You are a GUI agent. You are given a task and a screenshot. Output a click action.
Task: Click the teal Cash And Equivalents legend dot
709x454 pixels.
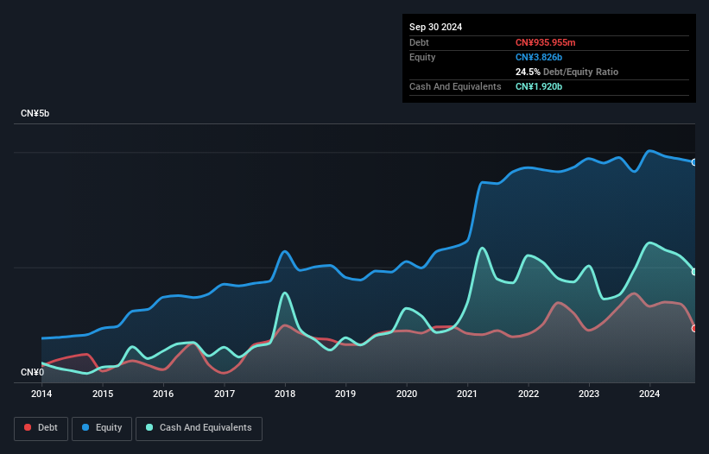point(149,427)
